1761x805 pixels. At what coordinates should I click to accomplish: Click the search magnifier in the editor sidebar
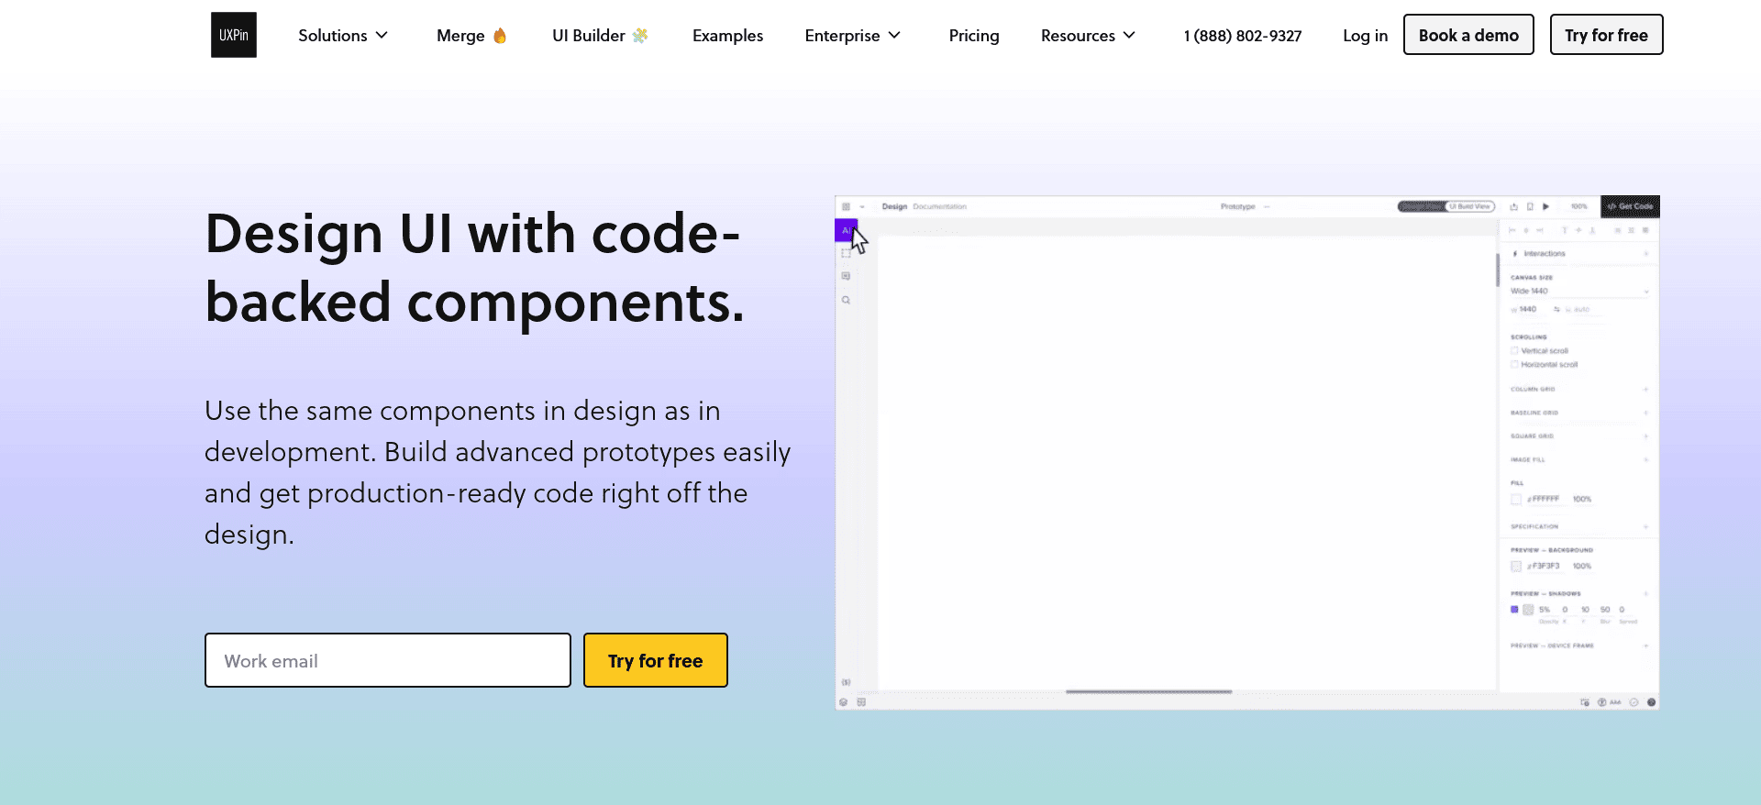pyautogui.click(x=846, y=300)
